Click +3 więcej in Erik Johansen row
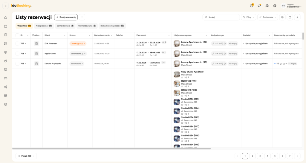This screenshot has width=306, height=163. (233, 44)
